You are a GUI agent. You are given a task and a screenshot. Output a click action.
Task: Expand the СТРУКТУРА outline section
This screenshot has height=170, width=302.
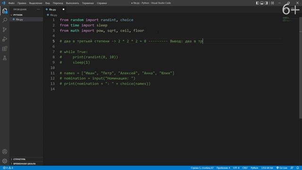pos(26,159)
